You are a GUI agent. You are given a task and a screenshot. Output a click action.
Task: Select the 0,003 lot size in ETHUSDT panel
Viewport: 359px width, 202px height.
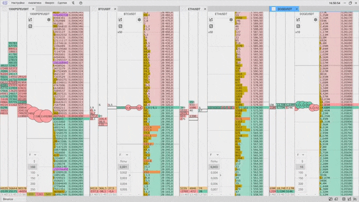coord(214,167)
